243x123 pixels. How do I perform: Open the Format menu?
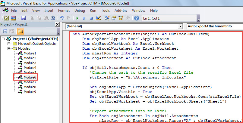[64, 11]
